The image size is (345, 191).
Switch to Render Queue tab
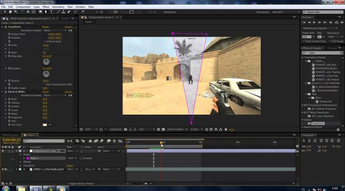[x=10, y=135]
